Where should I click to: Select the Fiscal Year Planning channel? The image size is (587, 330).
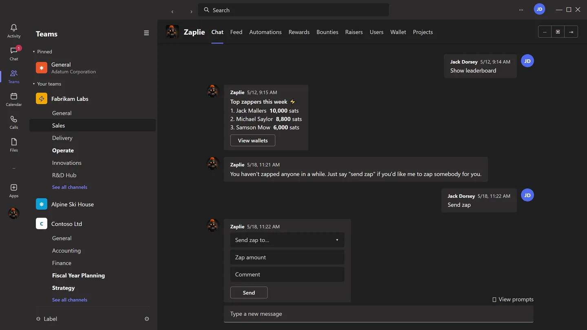point(78,275)
